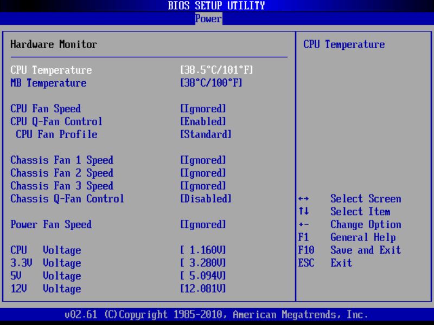The image size is (434, 325).
Task: Open the CPU Q-Fan Control option
Action: [204, 121]
